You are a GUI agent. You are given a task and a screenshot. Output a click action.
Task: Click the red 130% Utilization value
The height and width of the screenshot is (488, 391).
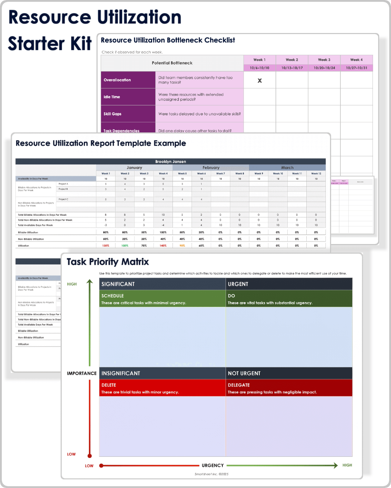105,245
